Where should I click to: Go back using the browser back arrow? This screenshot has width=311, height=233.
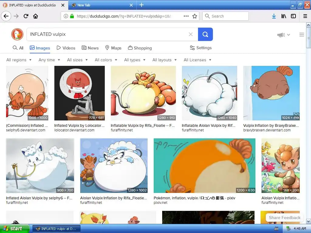[6, 16]
